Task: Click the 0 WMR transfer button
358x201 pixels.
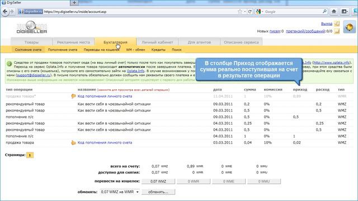Action: click(x=194, y=181)
